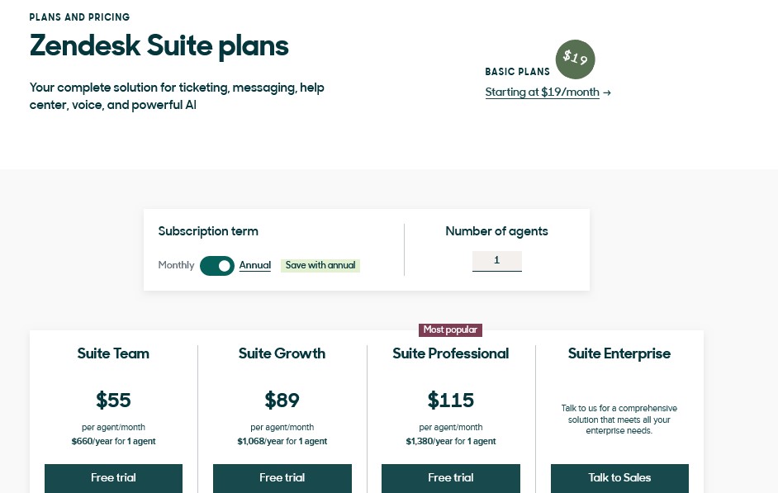Select the Annual billing label
This screenshot has height=493, width=778.
coord(255,265)
